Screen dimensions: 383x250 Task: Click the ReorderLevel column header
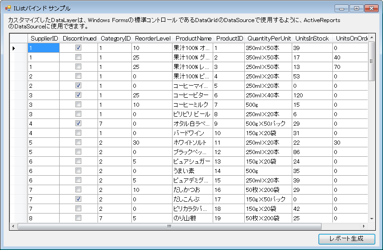click(x=152, y=38)
